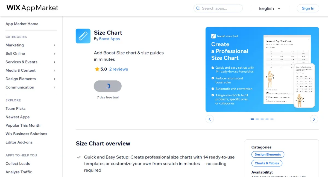Screen dimensions: 328x177
Task: Click the Sign In button
Action: (x=308, y=8)
